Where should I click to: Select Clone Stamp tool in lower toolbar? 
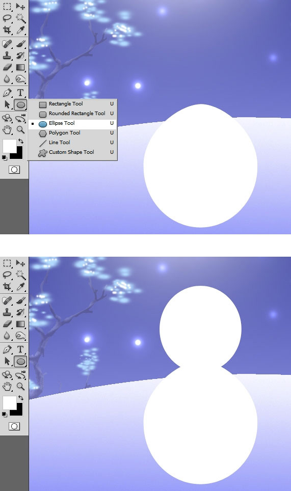pyautogui.click(x=7, y=313)
